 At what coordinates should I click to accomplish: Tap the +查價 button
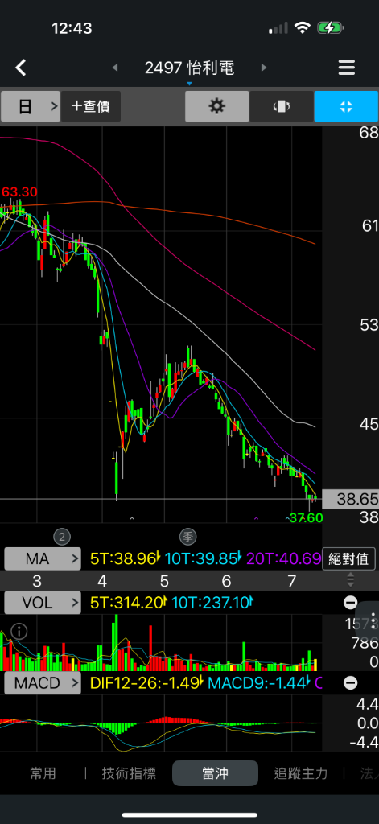pyautogui.click(x=90, y=107)
